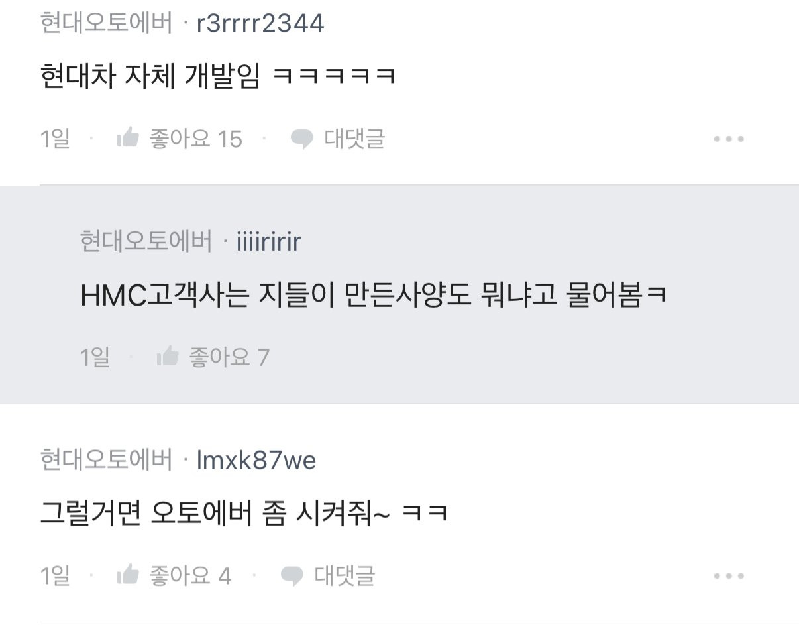This screenshot has width=799, height=625.
Task: Open the profile of user lmxk87we
Action: click(x=257, y=460)
